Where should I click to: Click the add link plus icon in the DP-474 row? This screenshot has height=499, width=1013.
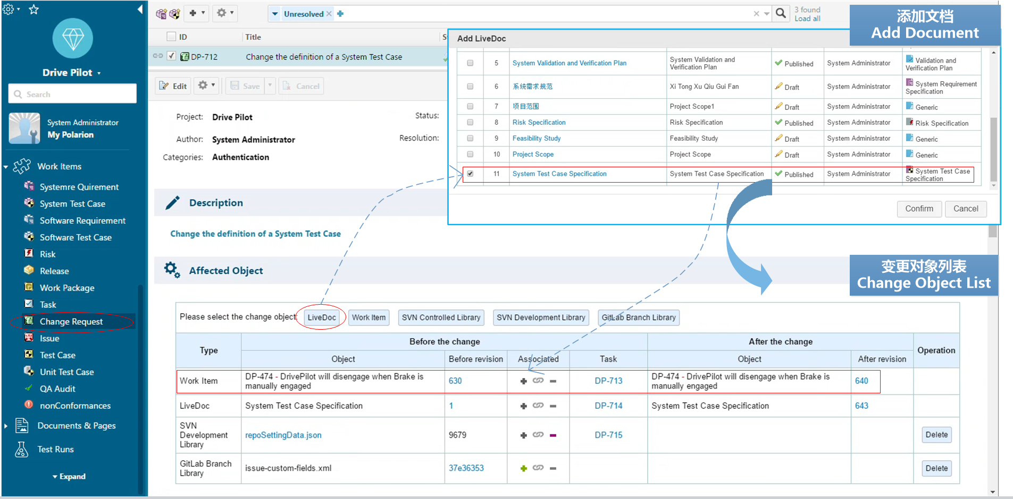click(x=524, y=381)
